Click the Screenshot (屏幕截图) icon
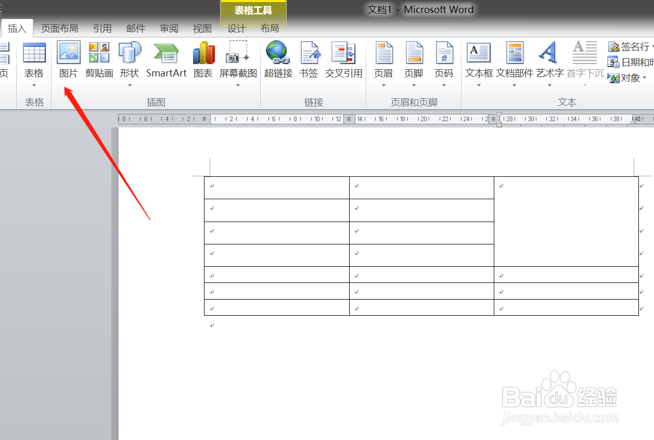Image resolution: width=654 pixels, height=440 pixels. (x=238, y=53)
